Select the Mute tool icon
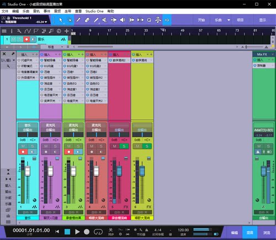This screenshot has height=240, width=276. tap(104, 20)
